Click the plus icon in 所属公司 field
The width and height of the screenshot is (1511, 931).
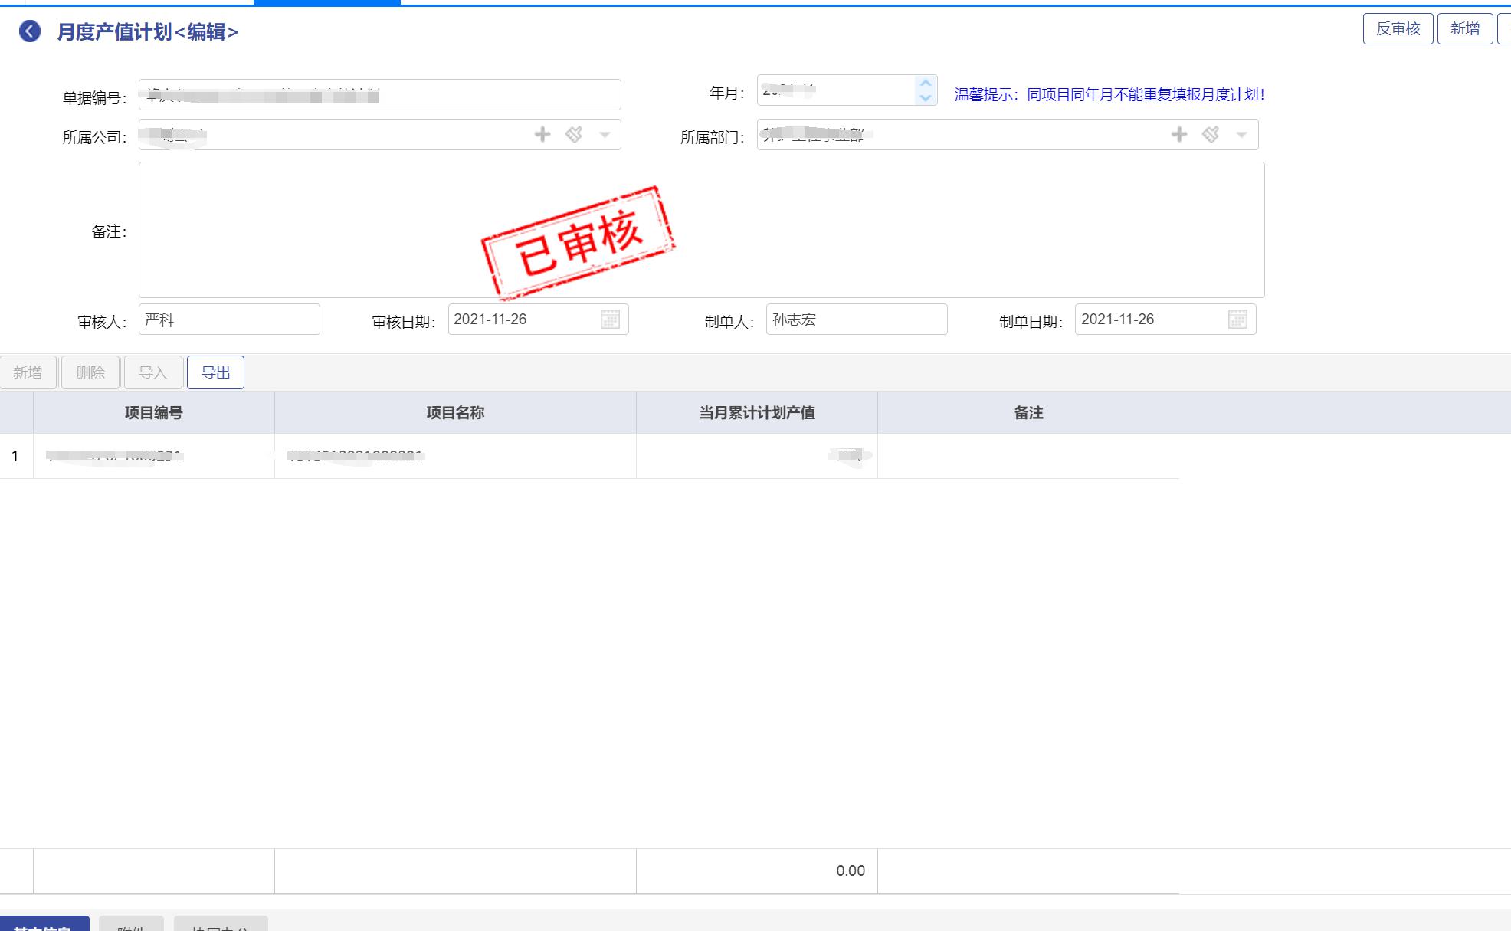pyautogui.click(x=542, y=135)
